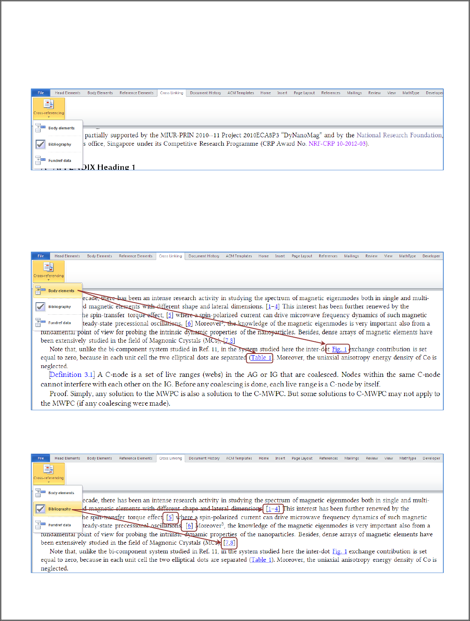Follow Fig. 1 link in middle screenshot
Screen dimensions: 470x621
339,349
